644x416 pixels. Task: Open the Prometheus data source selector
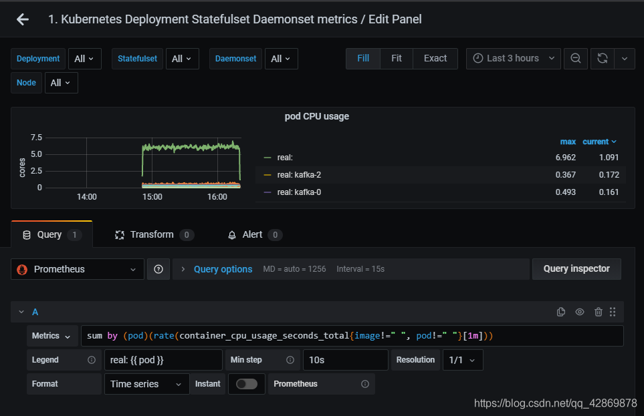(x=77, y=269)
